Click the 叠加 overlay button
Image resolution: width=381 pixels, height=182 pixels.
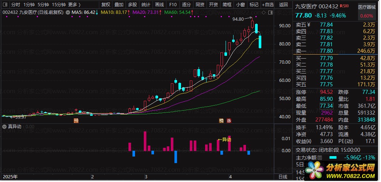point(119,4)
